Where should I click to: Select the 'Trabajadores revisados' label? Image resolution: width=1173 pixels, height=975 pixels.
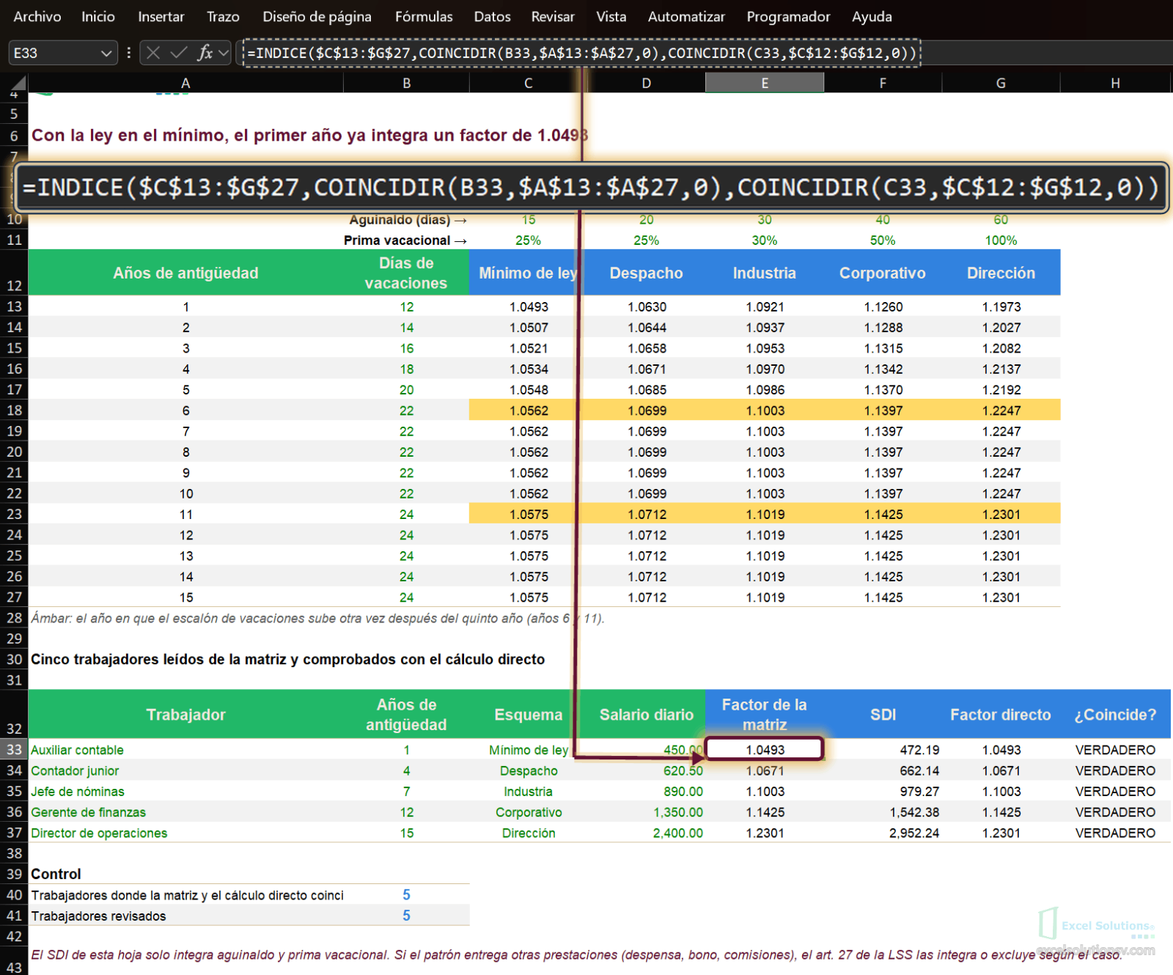185,916
